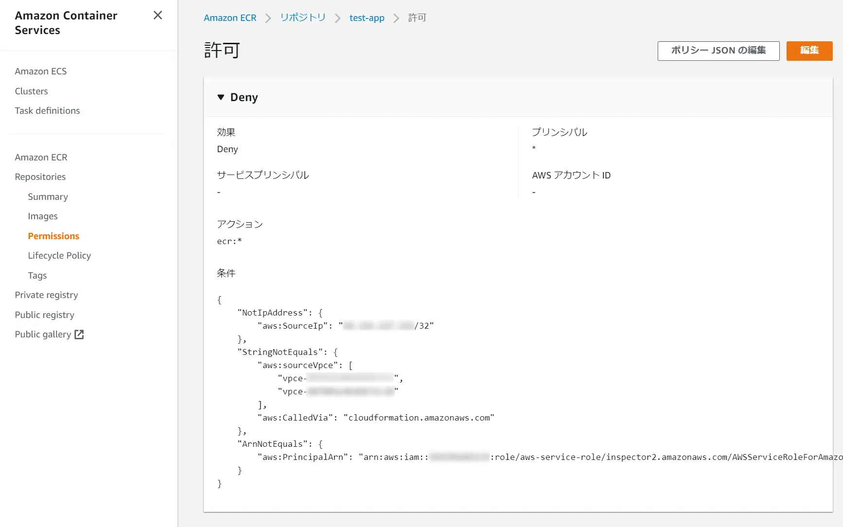This screenshot has height=527, width=843.
Task: Click the Amazon Container Services title
Action: tap(66, 23)
